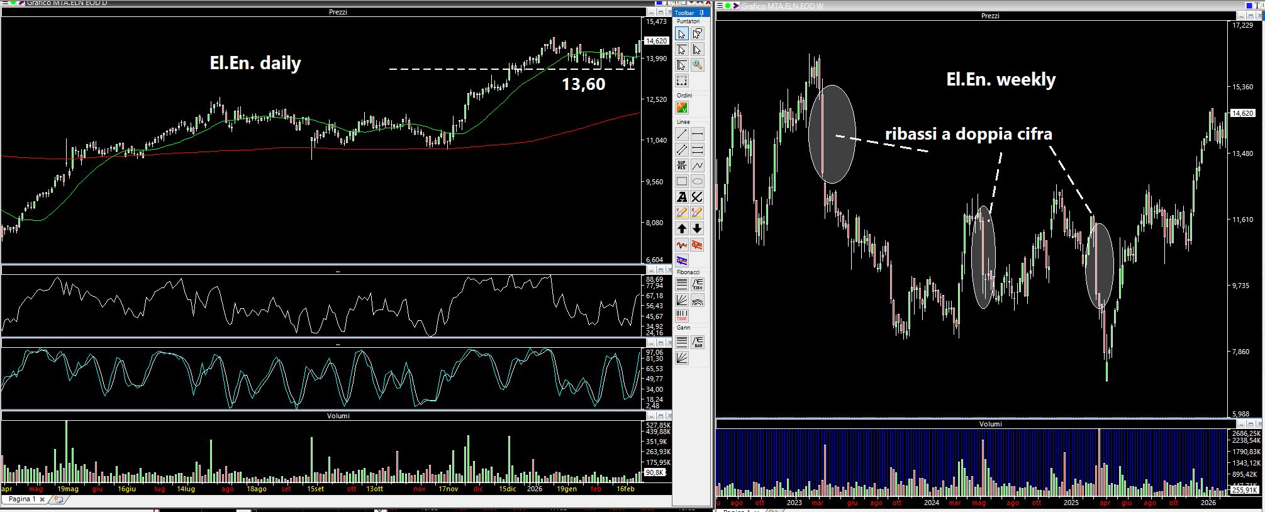This screenshot has width=1265, height=512.
Task: Close the daily Volumi panel
Action: [669, 416]
